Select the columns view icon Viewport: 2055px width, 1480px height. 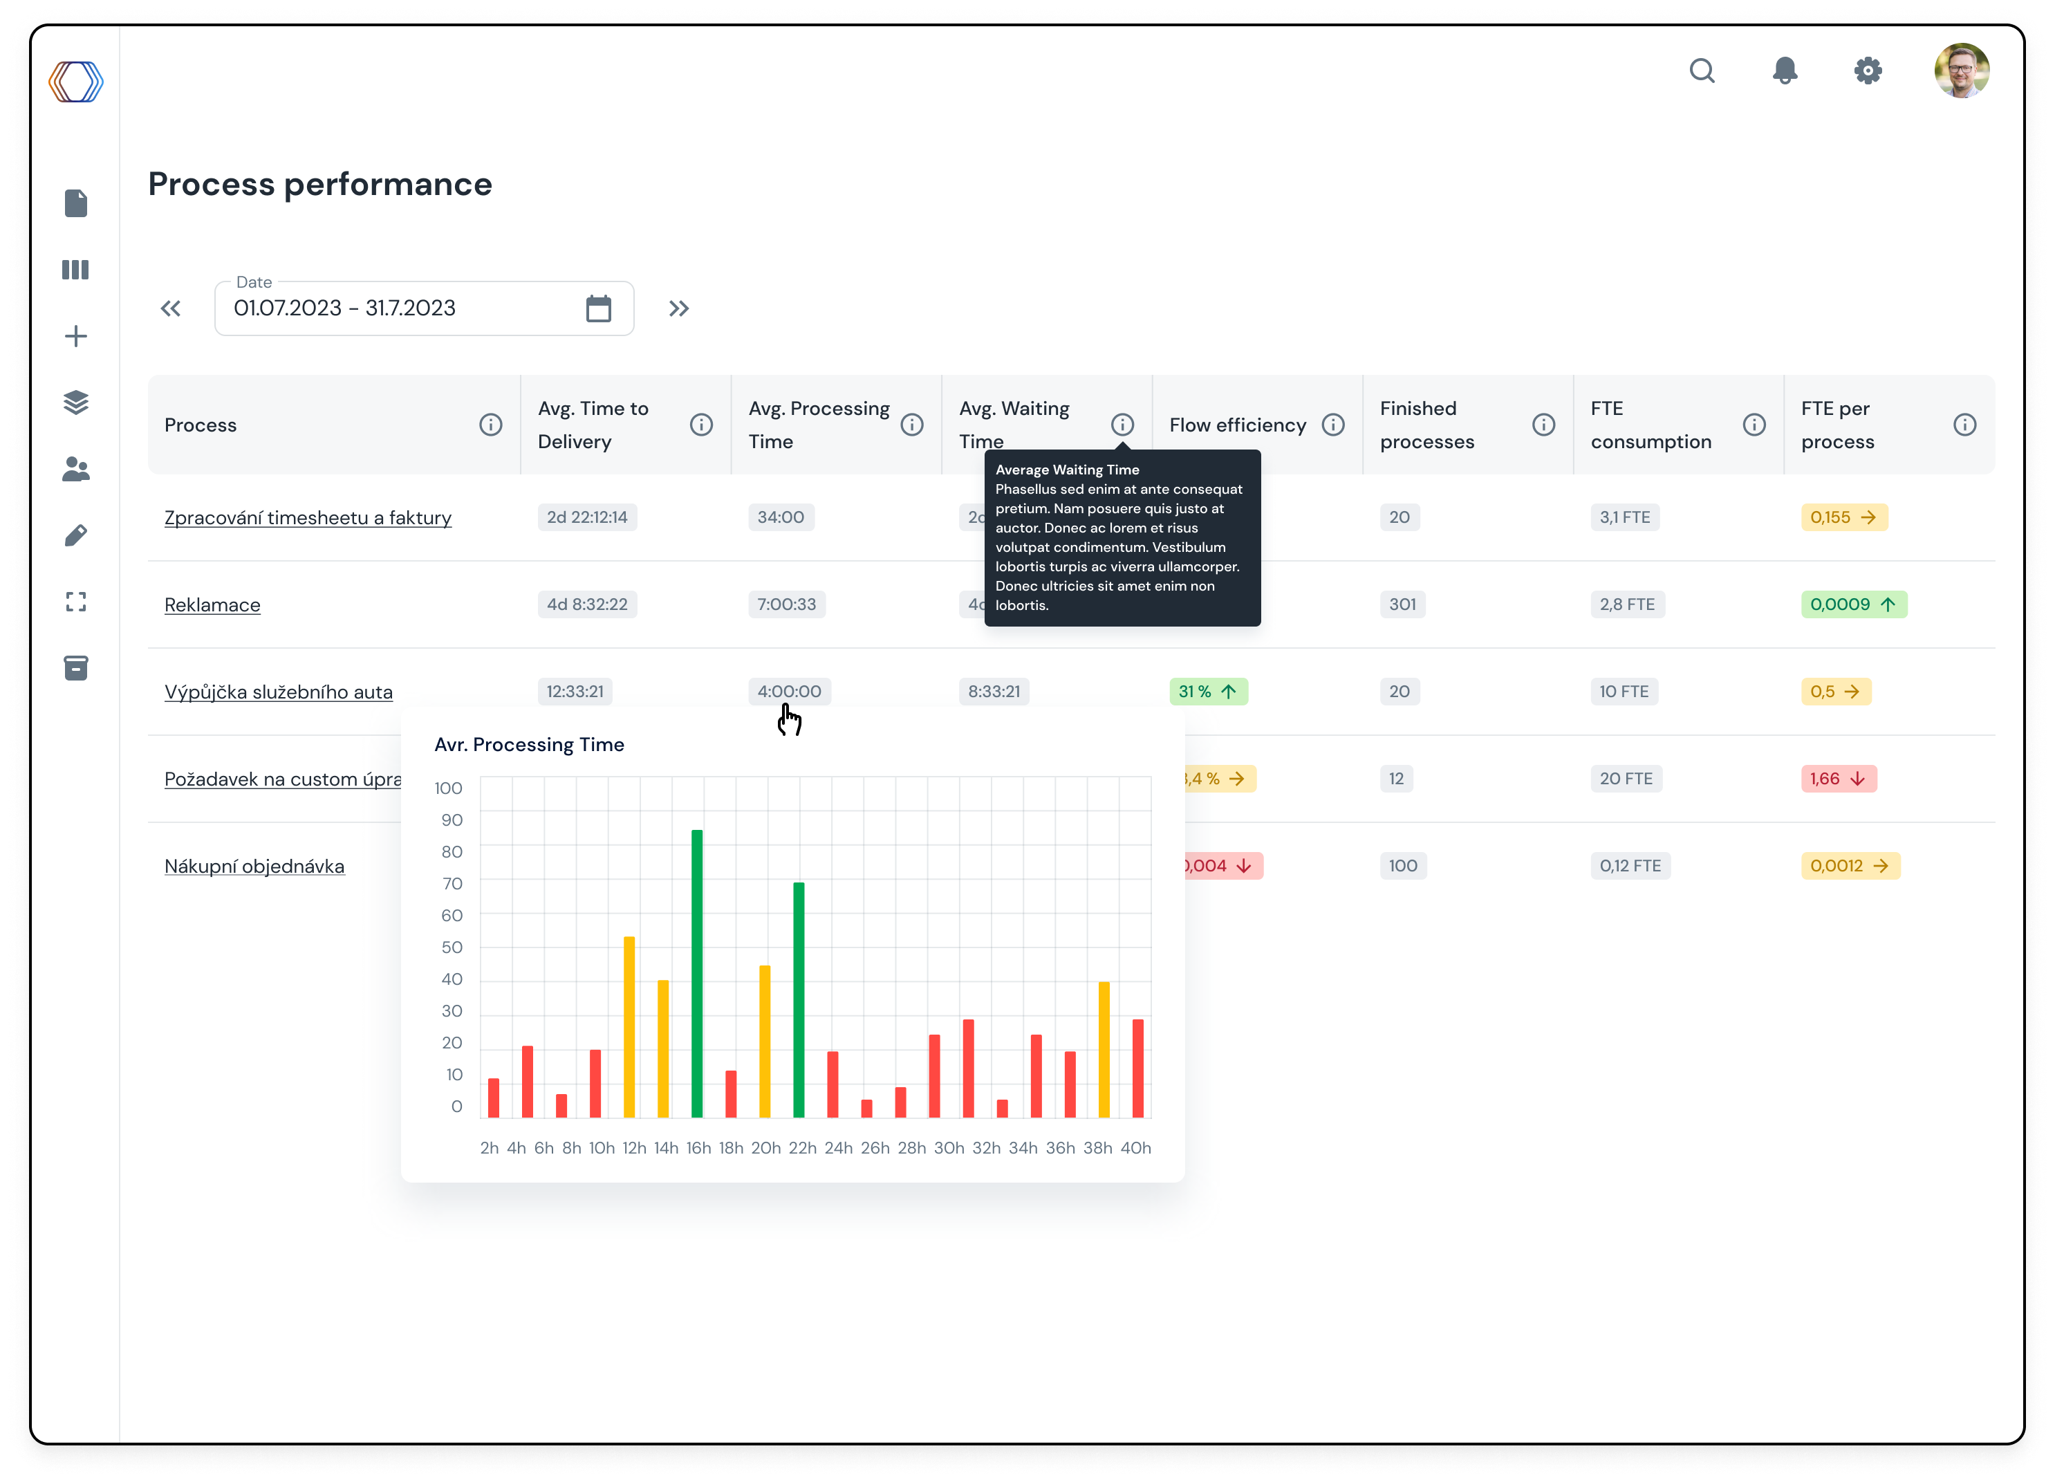pyautogui.click(x=76, y=269)
